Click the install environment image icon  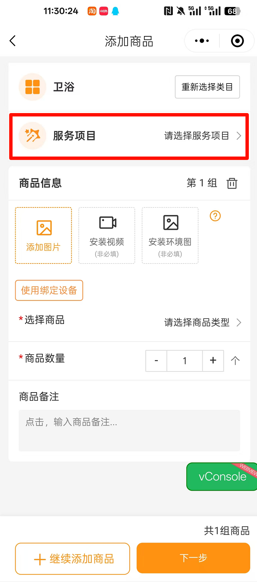170,223
